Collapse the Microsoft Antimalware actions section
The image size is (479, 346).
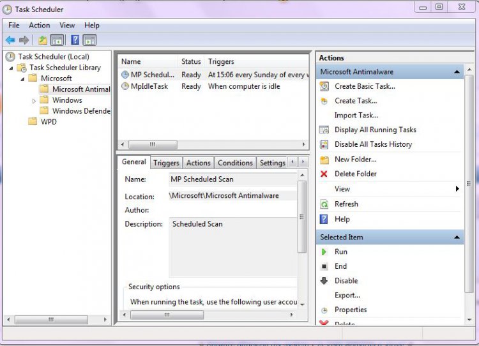pos(457,71)
